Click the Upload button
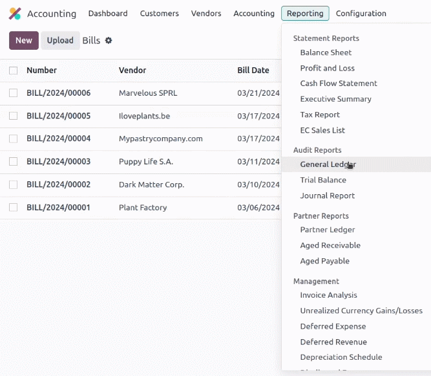 point(60,41)
